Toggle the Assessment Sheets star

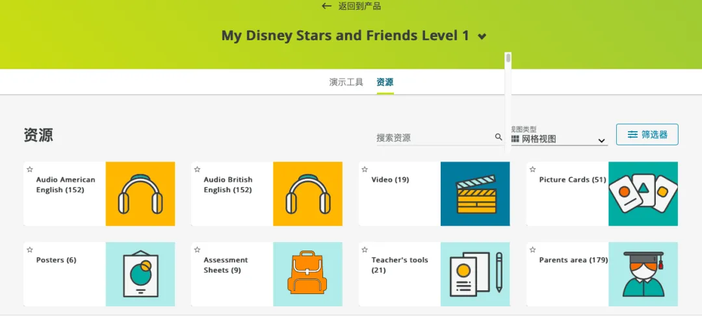(198, 250)
